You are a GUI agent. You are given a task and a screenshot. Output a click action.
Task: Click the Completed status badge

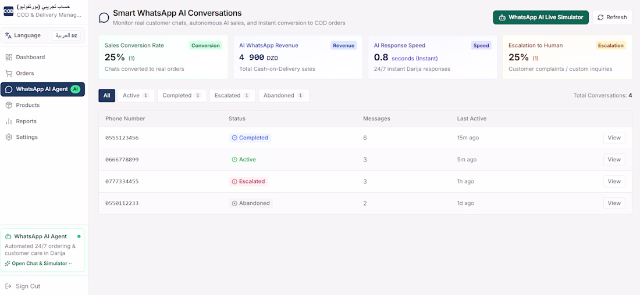250,138
